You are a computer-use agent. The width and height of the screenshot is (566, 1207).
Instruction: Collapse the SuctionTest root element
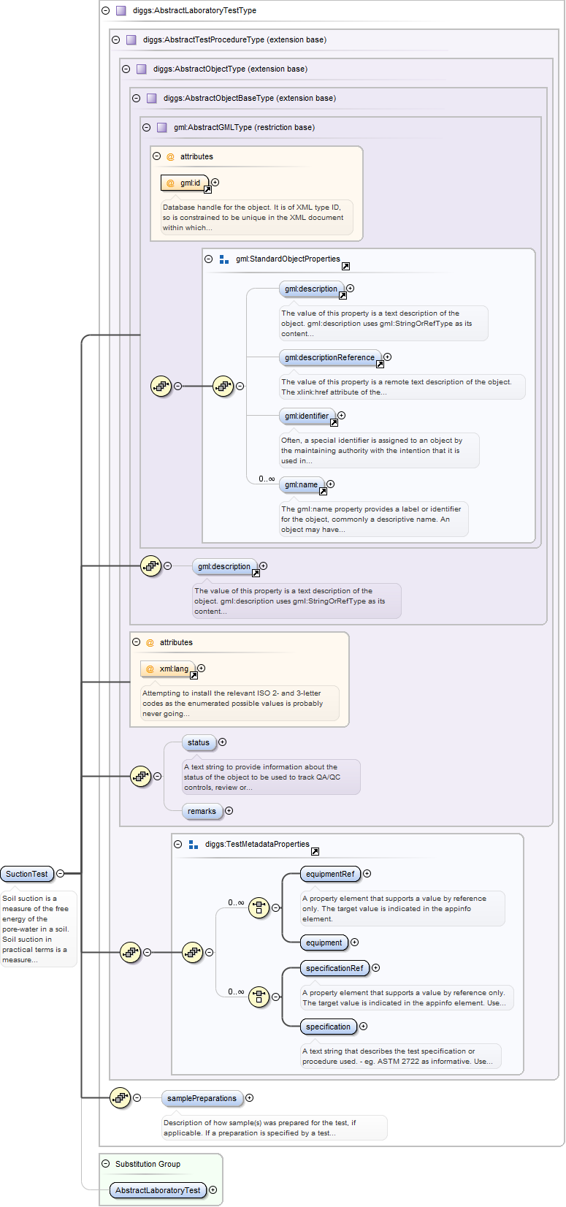[x=61, y=873]
